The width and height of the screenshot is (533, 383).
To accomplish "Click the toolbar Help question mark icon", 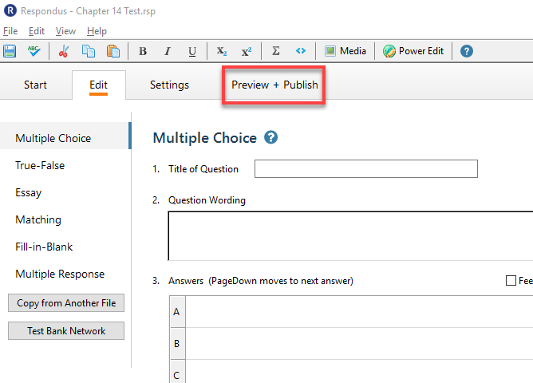I will pos(466,51).
